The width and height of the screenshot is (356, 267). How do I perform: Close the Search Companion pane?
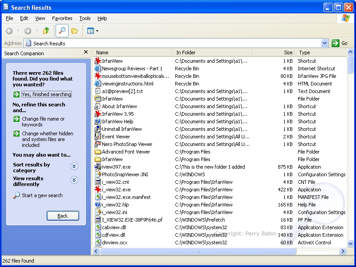(x=86, y=52)
